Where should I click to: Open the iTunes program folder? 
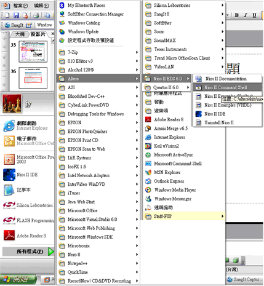tap(98, 193)
